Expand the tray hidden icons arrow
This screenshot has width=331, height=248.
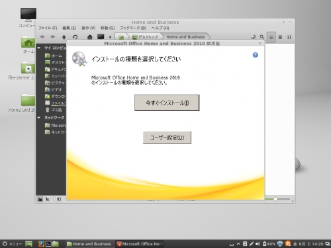pos(238,244)
